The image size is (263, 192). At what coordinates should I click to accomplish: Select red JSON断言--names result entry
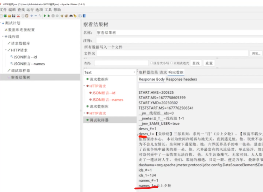108,100
